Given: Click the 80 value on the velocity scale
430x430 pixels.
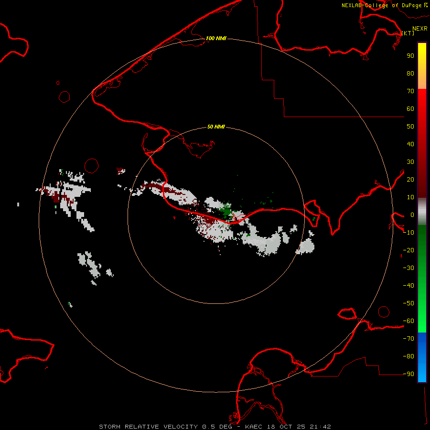Looking at the screenshot, I should [x=410, y=74].
